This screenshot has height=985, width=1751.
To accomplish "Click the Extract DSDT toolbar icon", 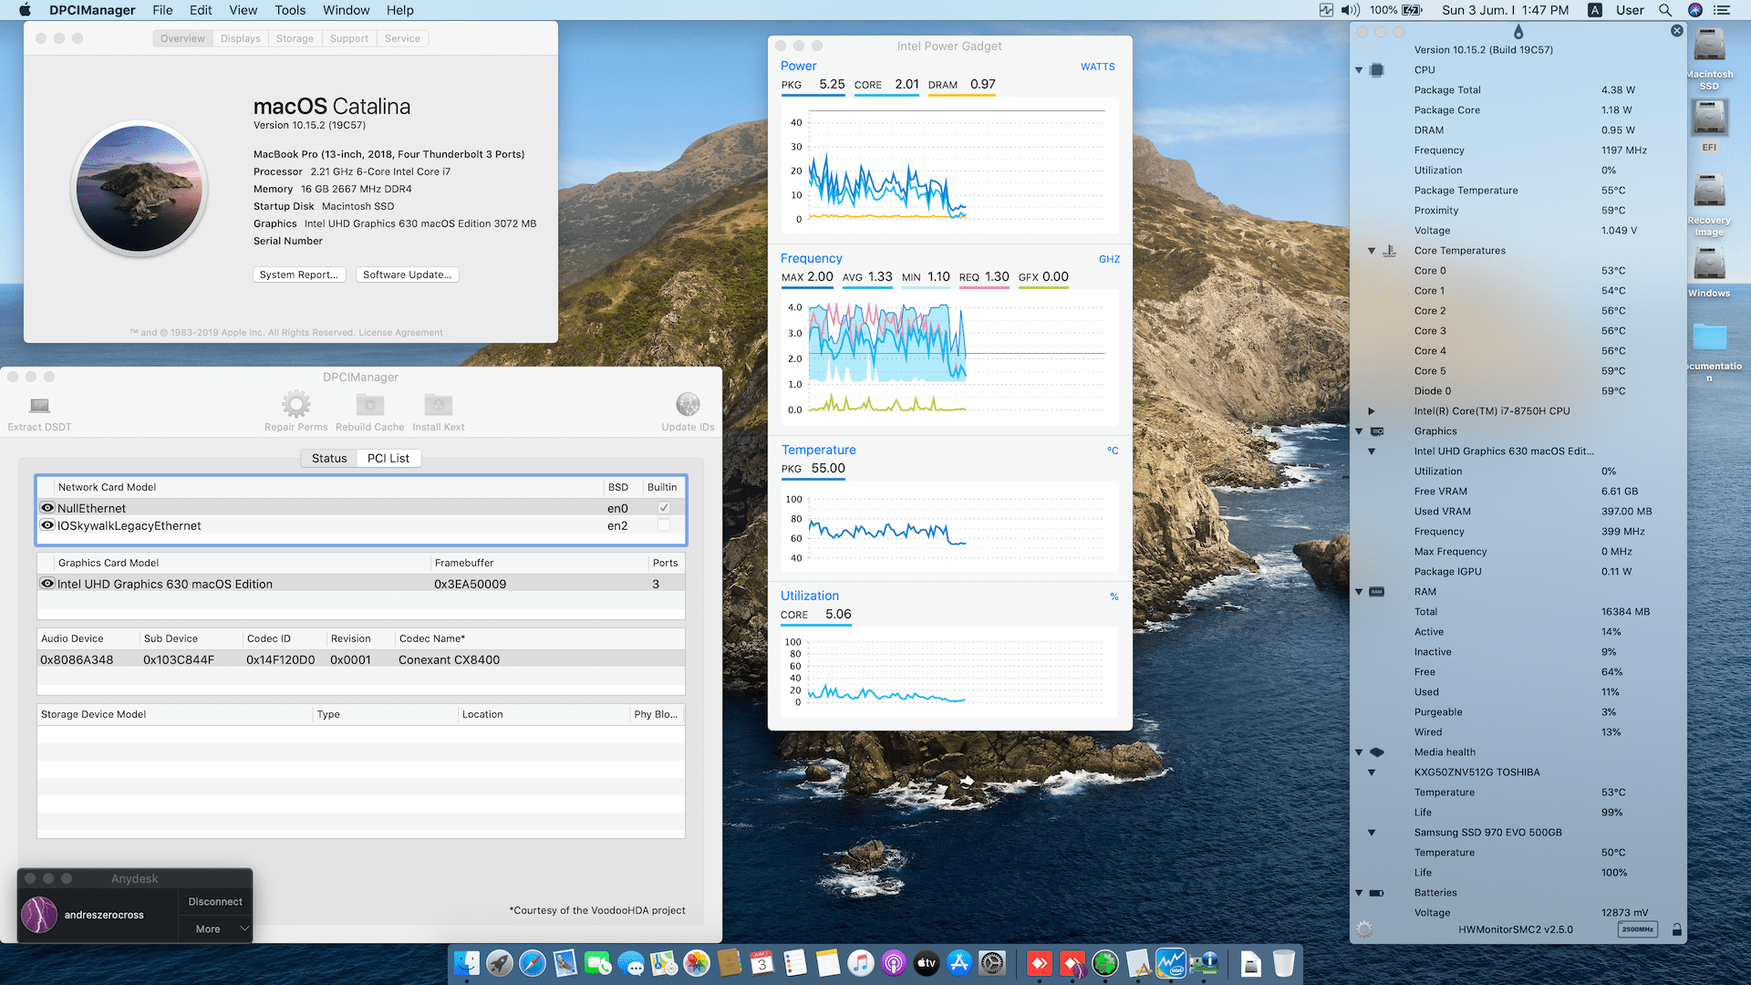I will tap(39, 406).
